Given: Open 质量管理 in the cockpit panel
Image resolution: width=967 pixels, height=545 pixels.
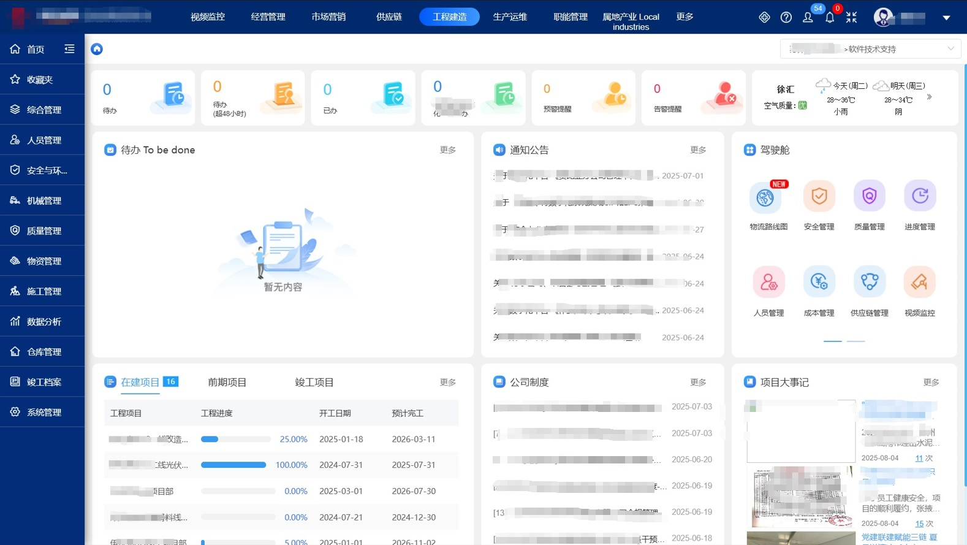Looking at the screenshot, I should point(869,196).
